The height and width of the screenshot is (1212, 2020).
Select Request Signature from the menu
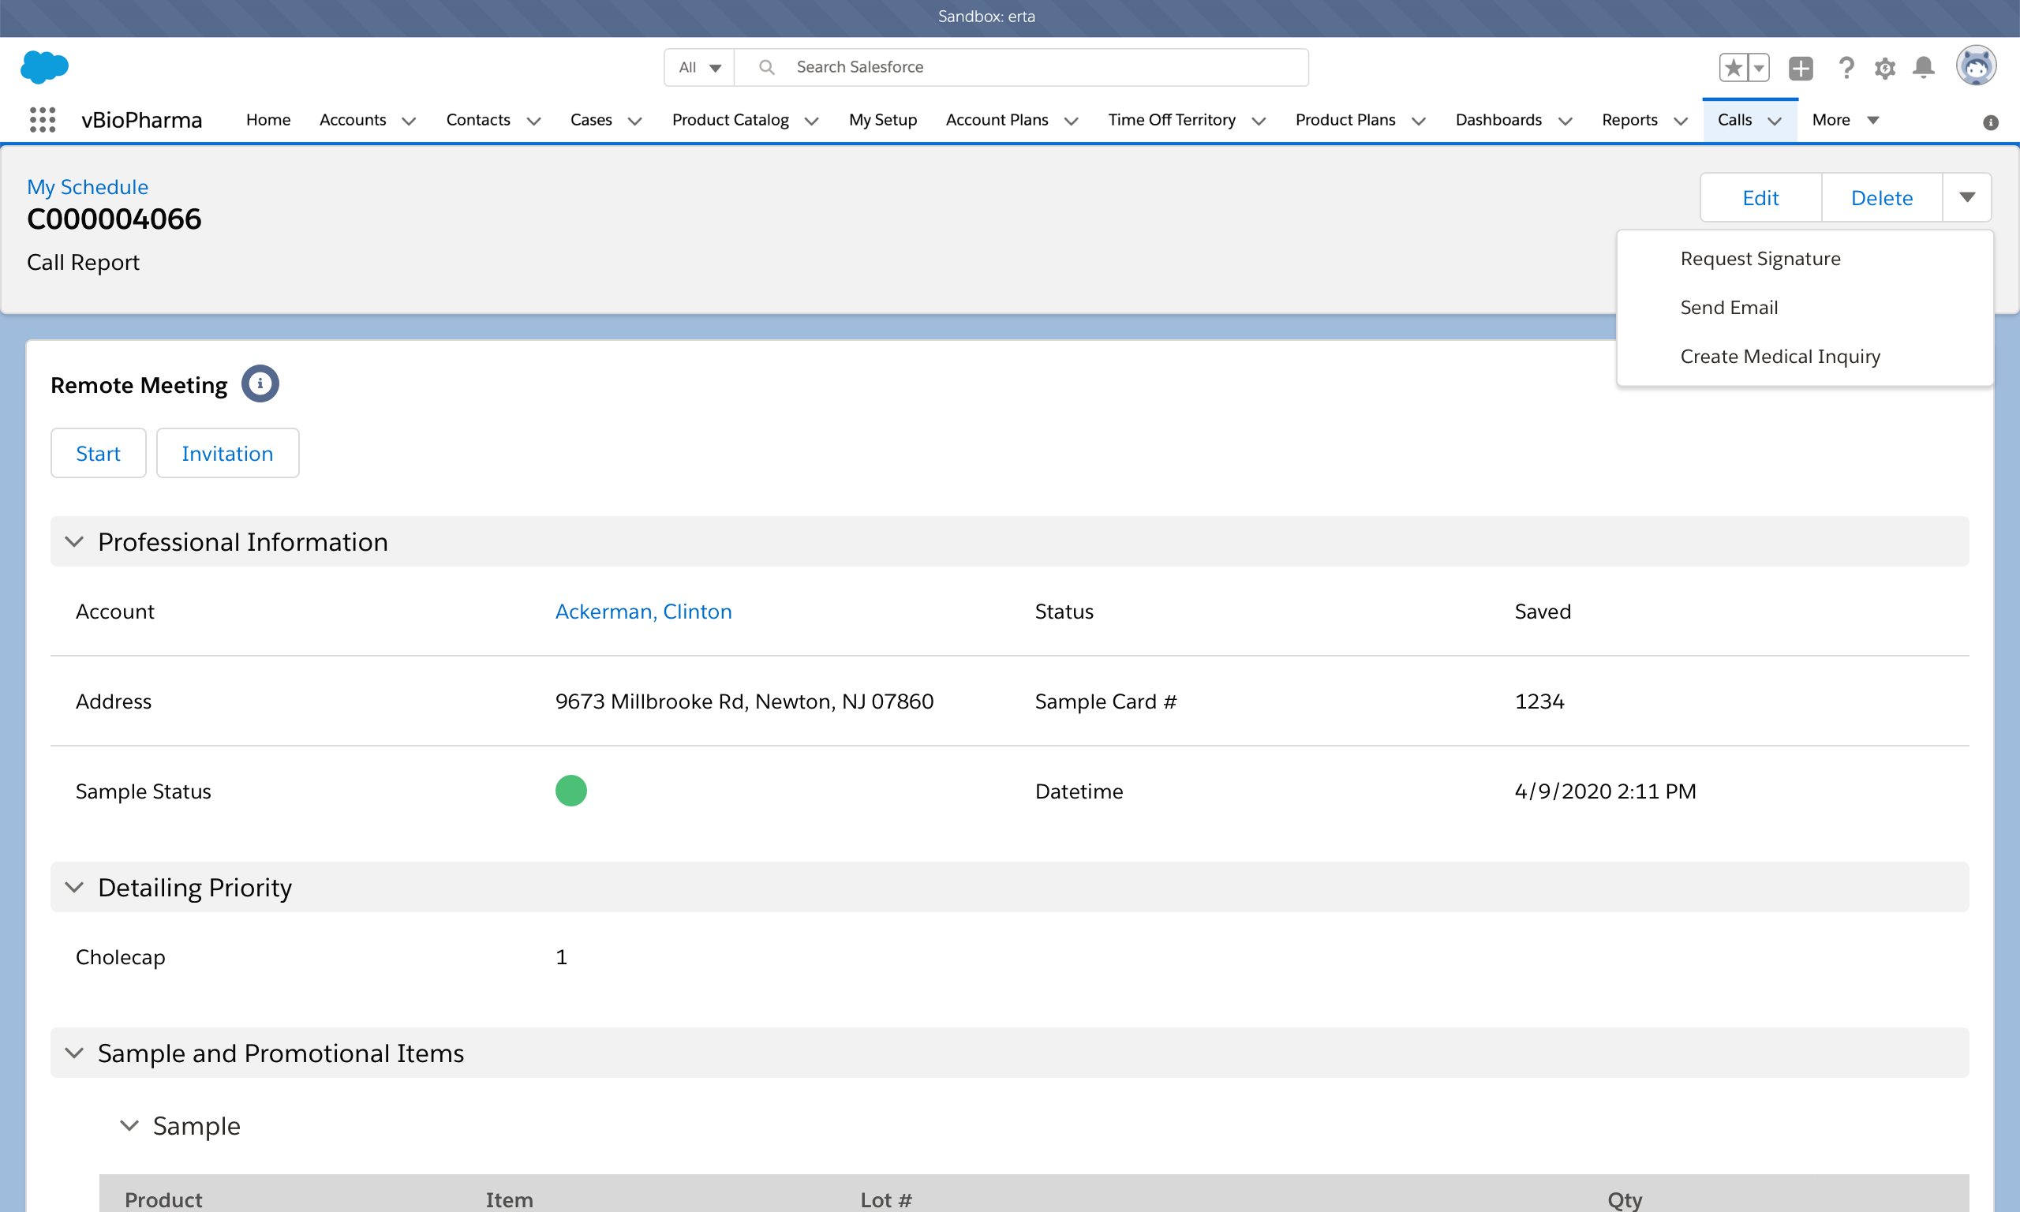coord(1760,258)
